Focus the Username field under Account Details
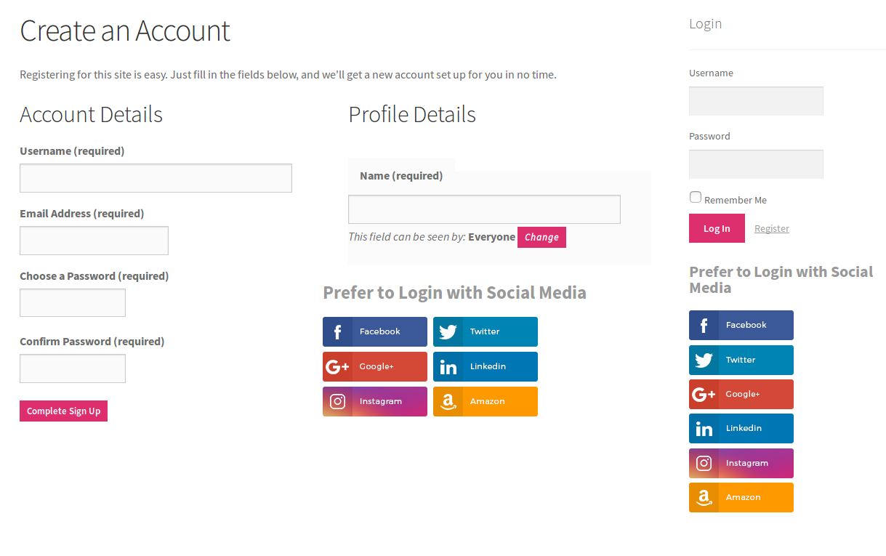This screenshot has height=556, width=886. [156, 178]
